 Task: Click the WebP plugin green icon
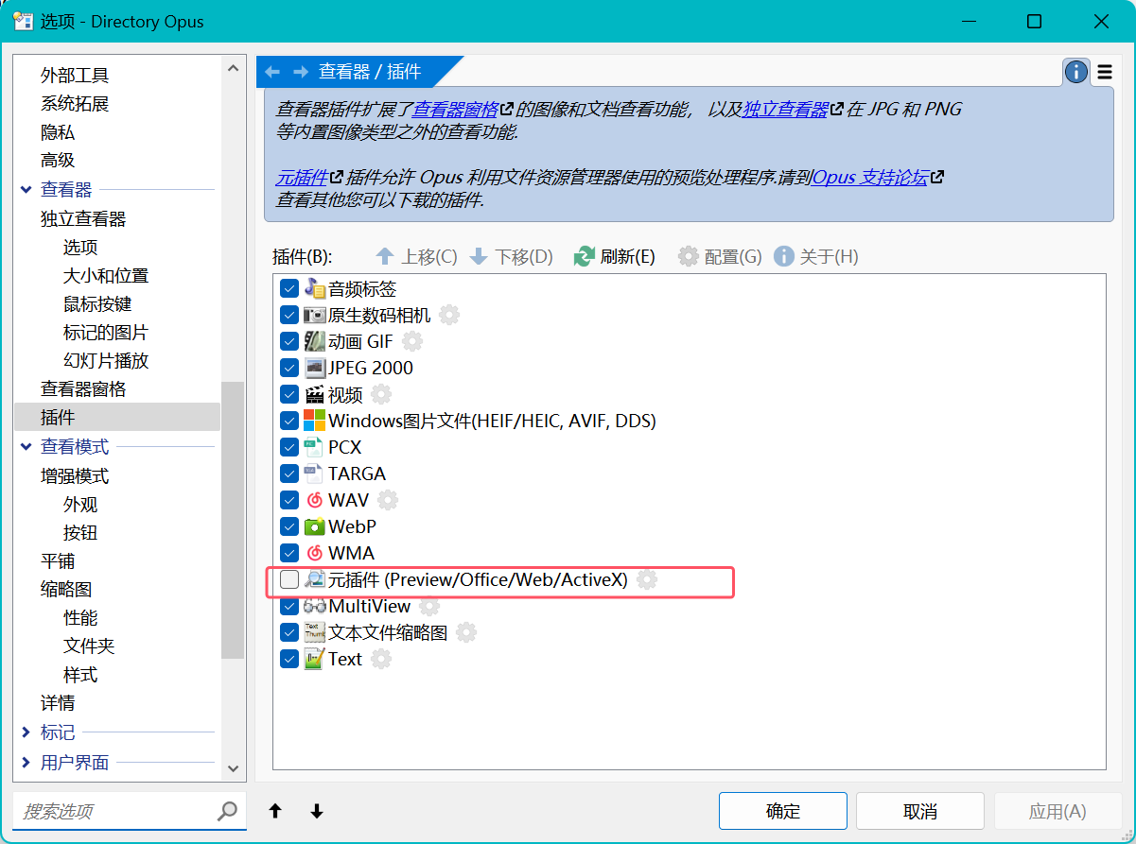pos(315,526)
